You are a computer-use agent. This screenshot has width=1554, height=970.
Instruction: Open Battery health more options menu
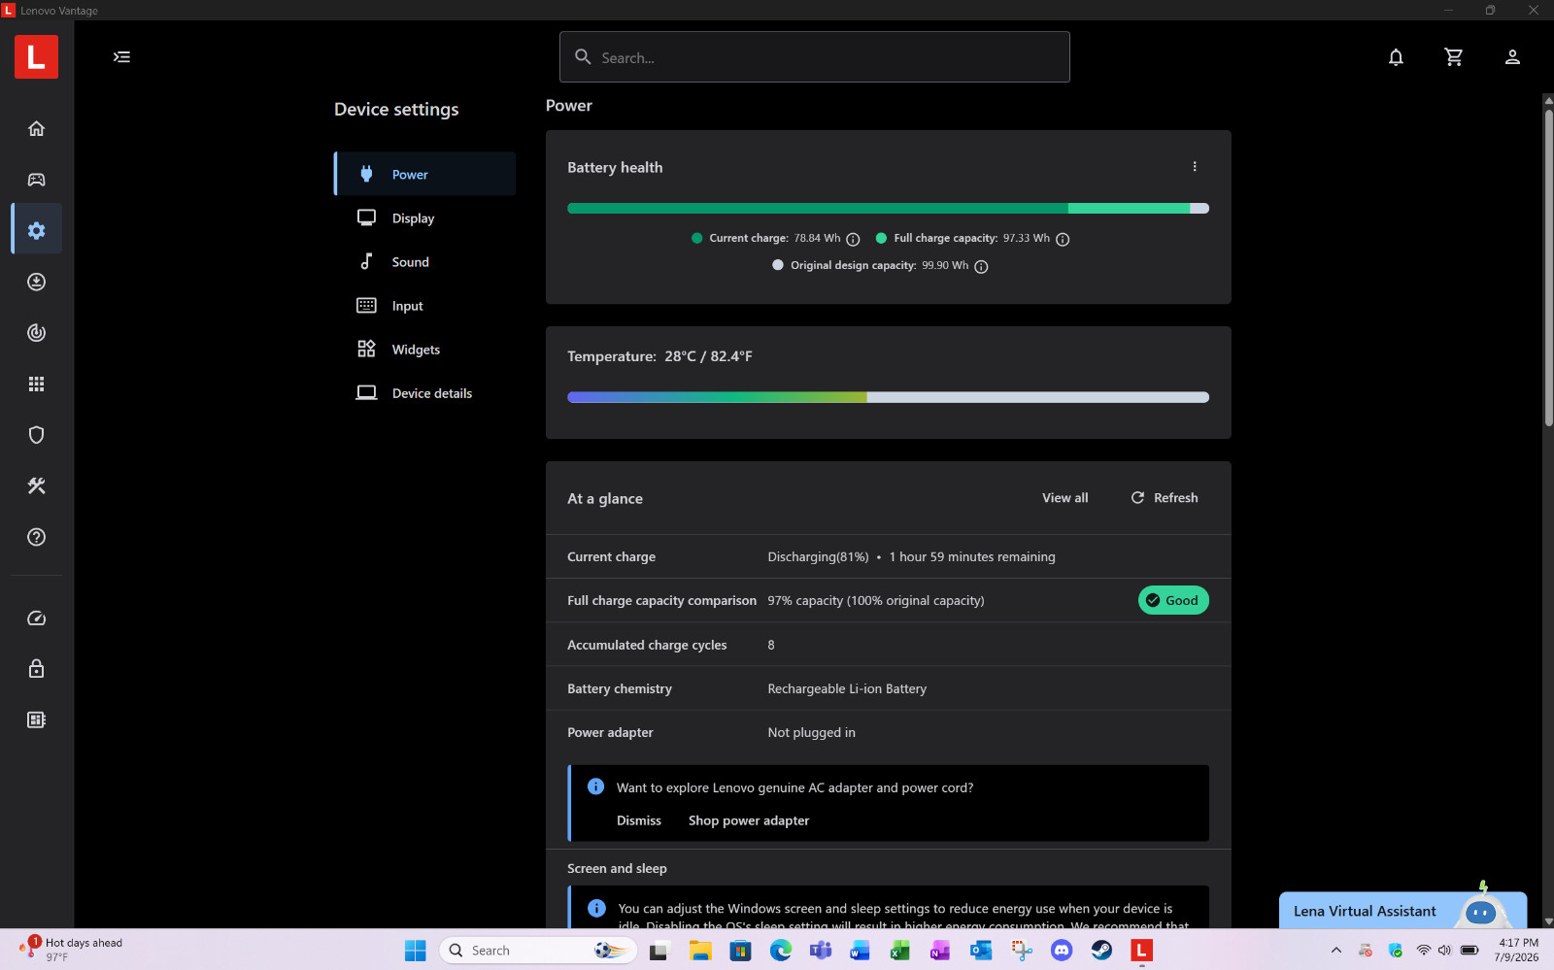pos(1195,167)
